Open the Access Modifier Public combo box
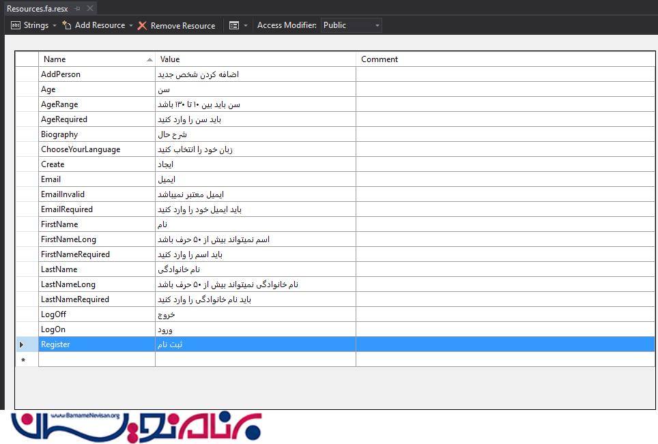Viewport: 658px width, 444px height. point(351,25)
